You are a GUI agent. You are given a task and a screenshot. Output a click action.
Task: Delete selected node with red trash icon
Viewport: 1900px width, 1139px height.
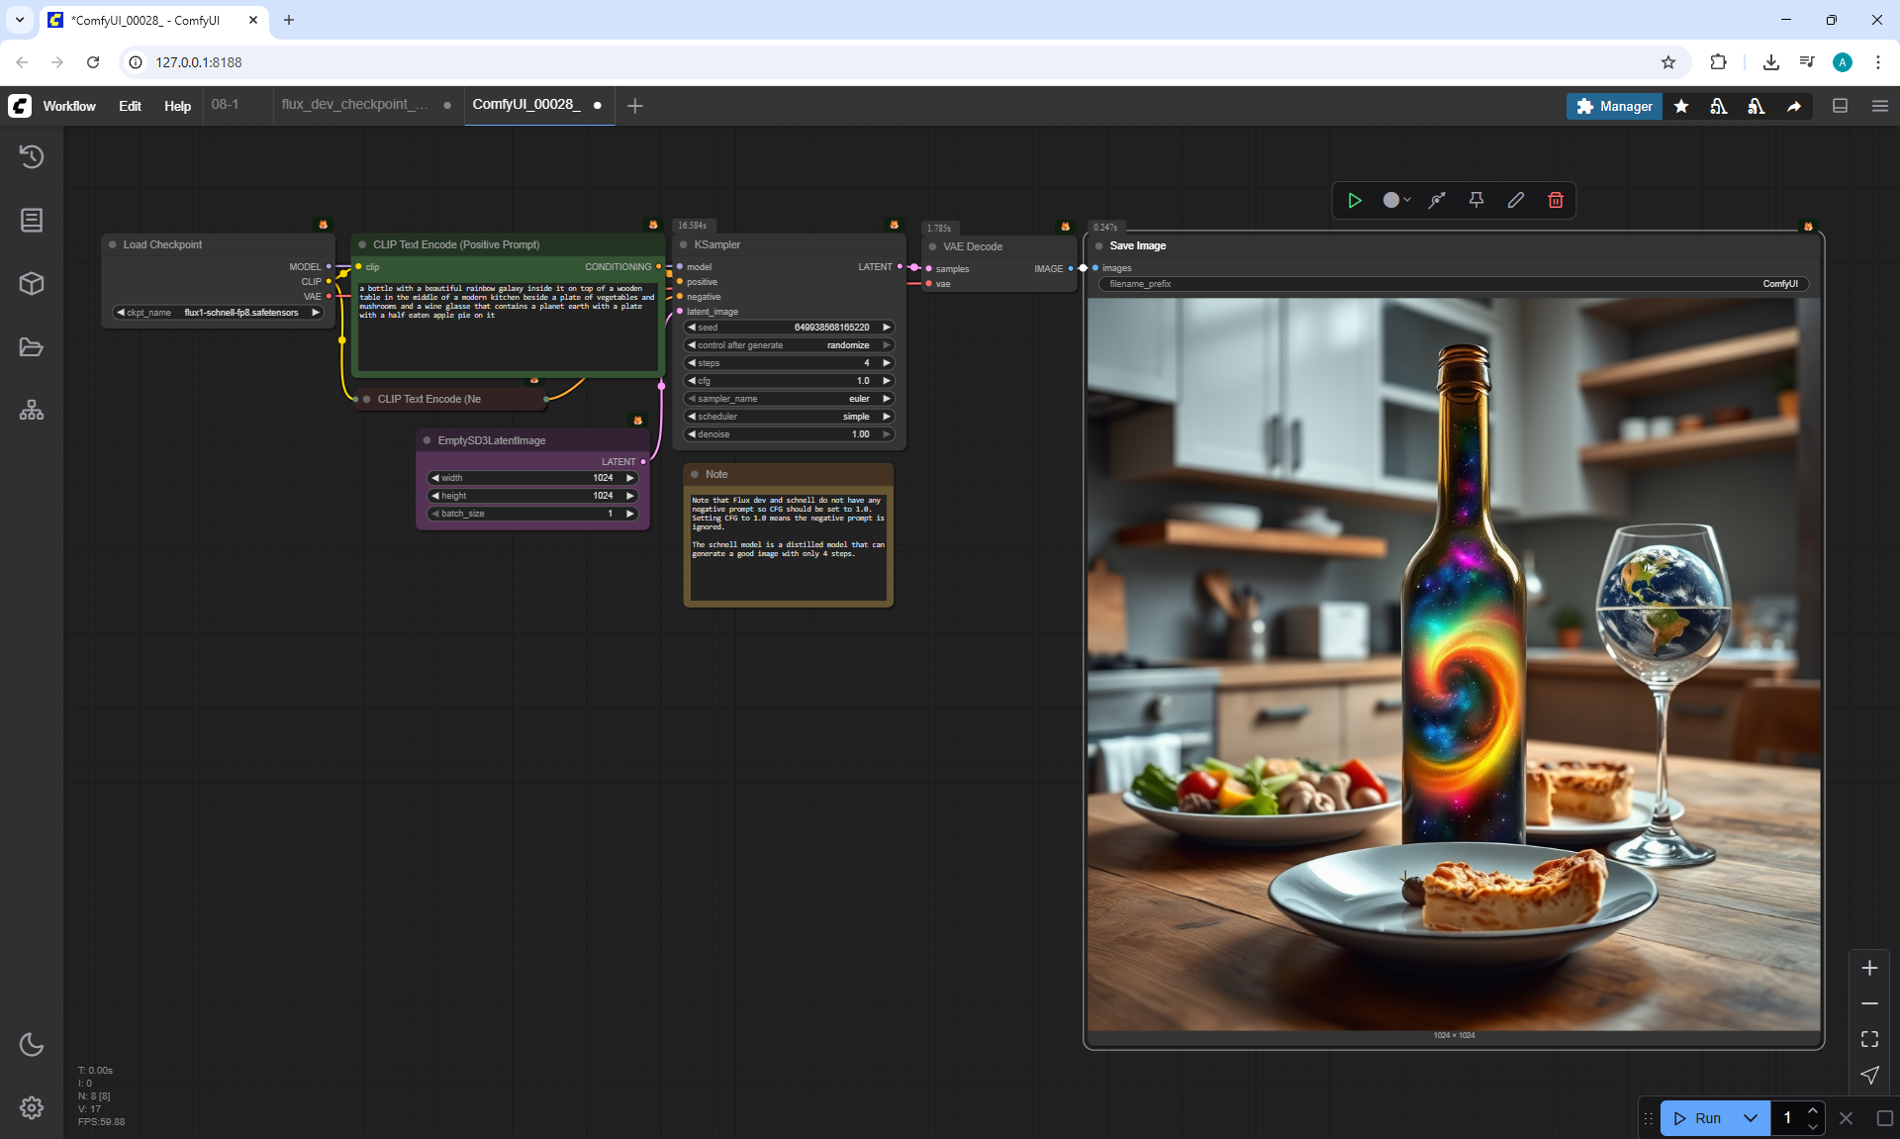1556,200
